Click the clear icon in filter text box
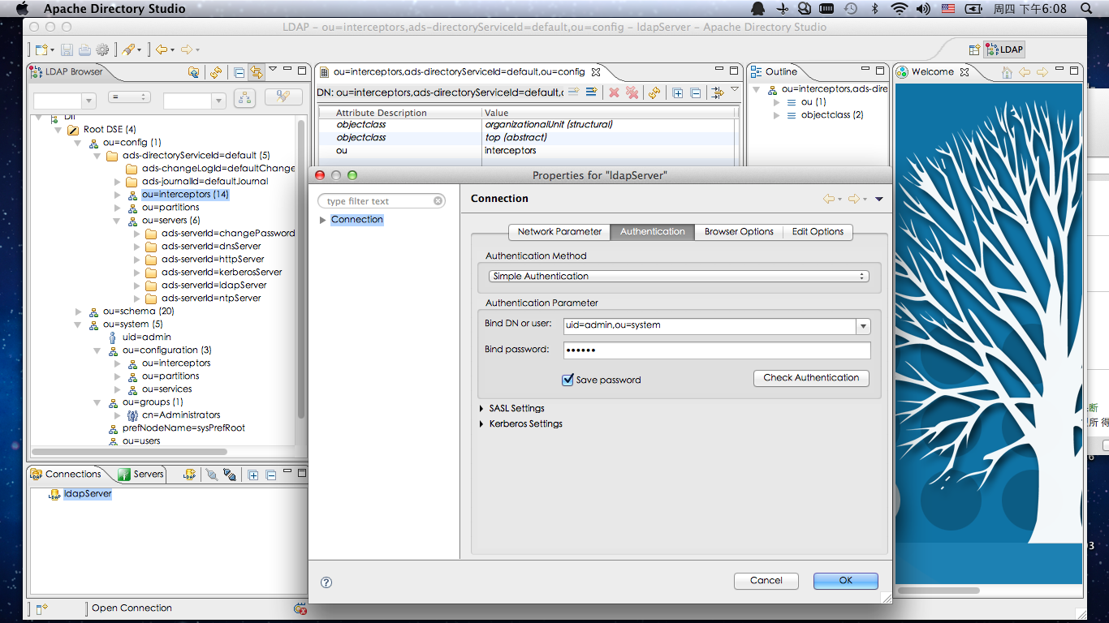This screenshot has height=623, width=1109. 438,201
